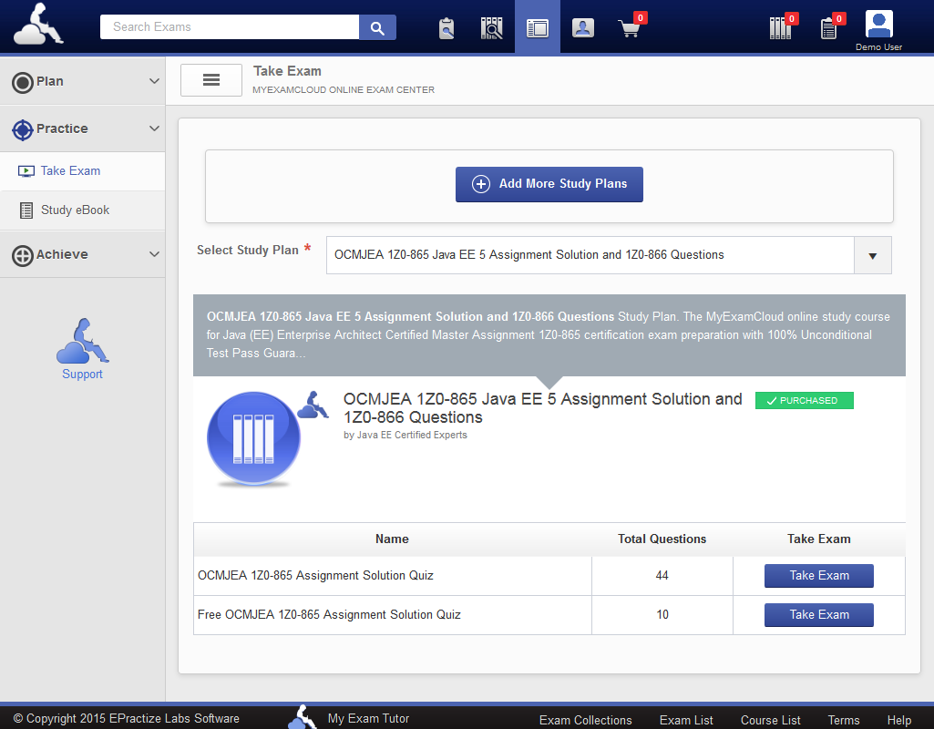
Task: Click the search magnifier button
Action: pyautogui.click(x=377, y=27)
